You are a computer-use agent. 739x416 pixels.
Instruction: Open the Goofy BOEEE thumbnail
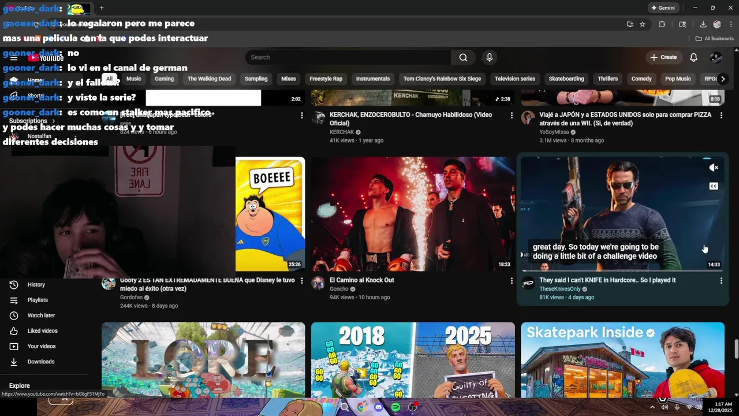click(270, 214)
